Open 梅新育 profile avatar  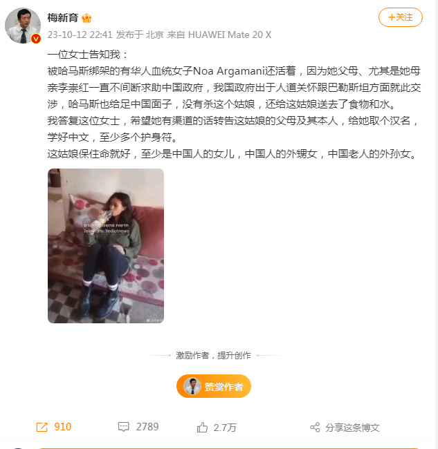[x=23, y=26]
